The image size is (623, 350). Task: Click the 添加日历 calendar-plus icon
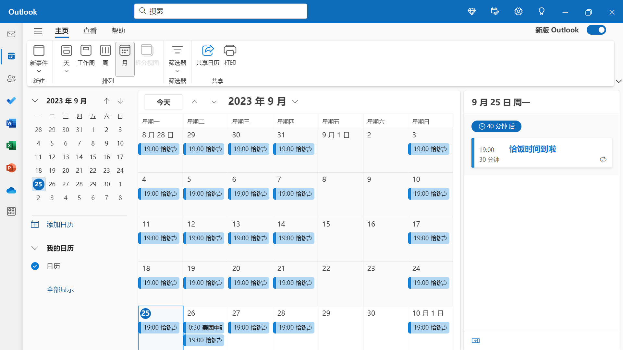point(35,224)
